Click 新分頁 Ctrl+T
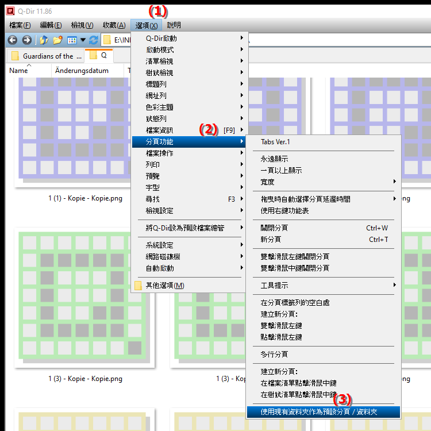Image resolution: width=431 pixels, height=431 pixels. coord(324,240)
